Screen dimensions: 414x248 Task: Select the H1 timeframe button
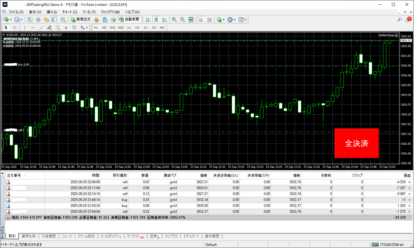point(129,28)
